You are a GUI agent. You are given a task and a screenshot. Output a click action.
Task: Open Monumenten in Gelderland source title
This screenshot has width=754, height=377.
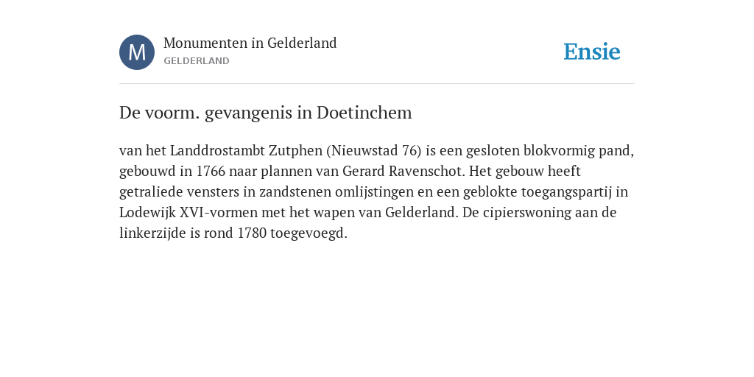(x=250, y=43)
